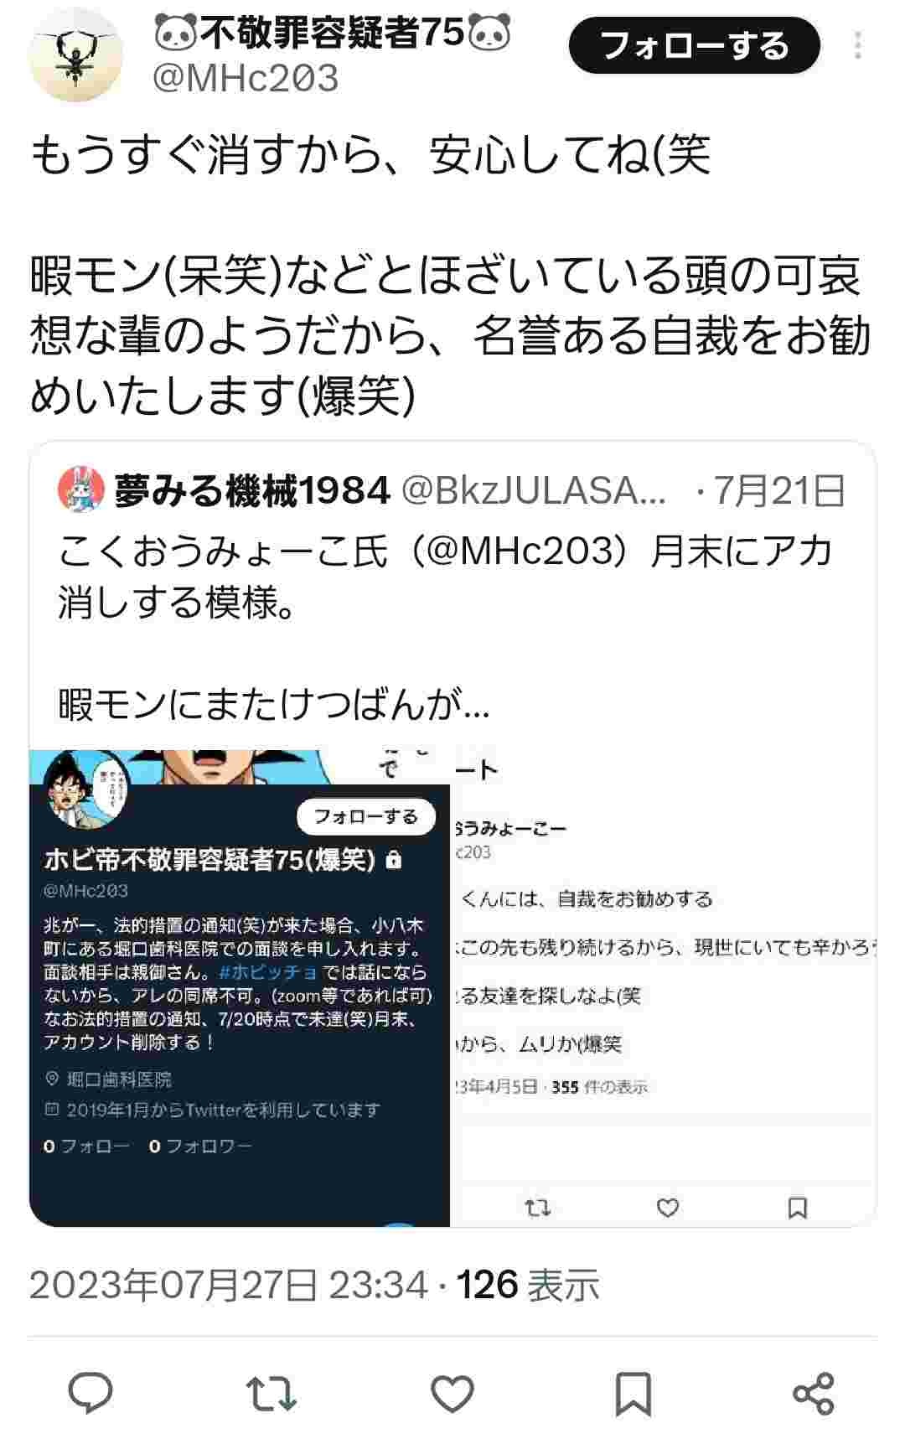Bookmark the post with the bottom bookmark icon
905x1439 pixels.
[x=633, y=1393]
